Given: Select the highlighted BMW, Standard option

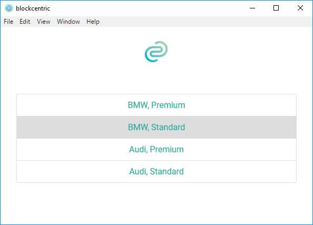Looking at the screenshot, I should click(x=156, y=127).
